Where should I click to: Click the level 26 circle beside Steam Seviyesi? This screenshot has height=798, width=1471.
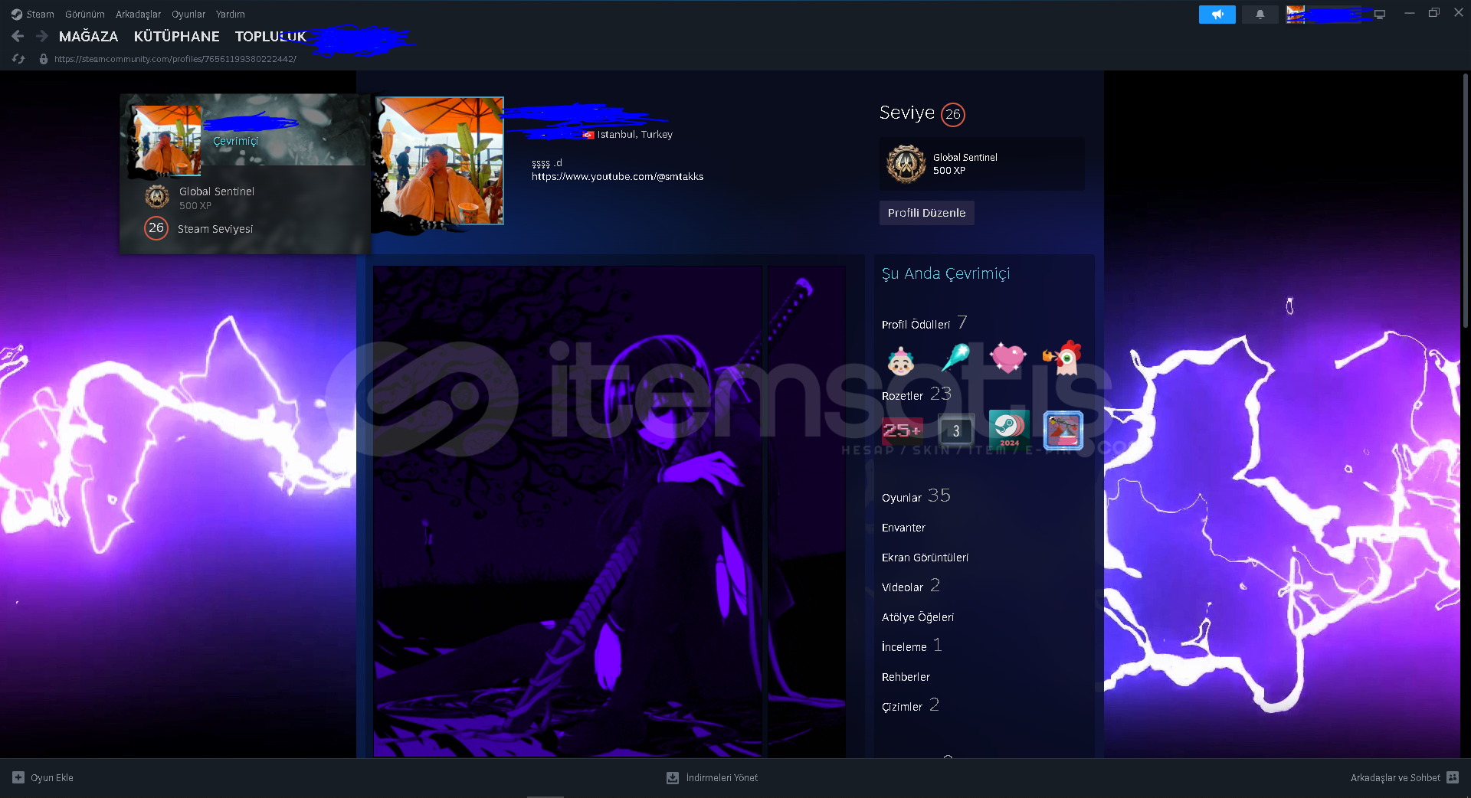tap(156, 228)
